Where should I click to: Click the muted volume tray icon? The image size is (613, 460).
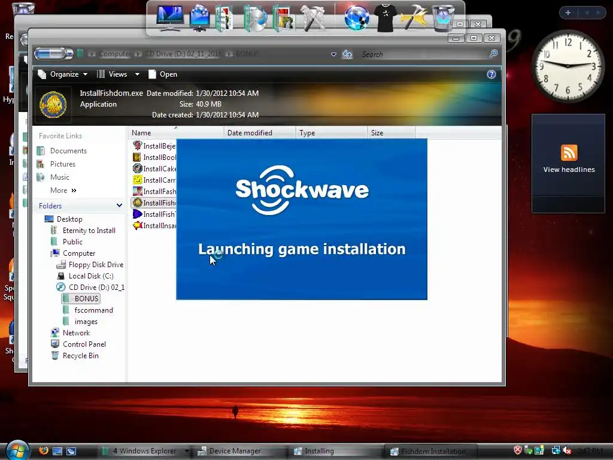(x=568, y=450)
